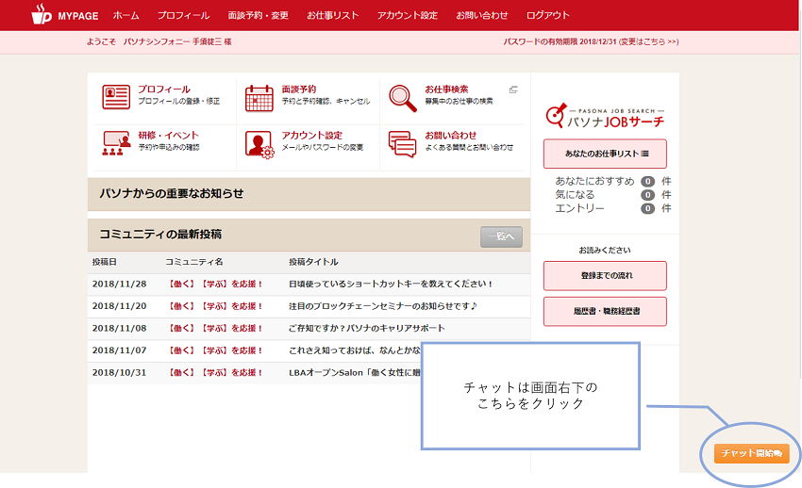Image resolution: width=802 pixels, height=488 pixels.
Task: Click エントリー count row
Action: tap(613, 208)
